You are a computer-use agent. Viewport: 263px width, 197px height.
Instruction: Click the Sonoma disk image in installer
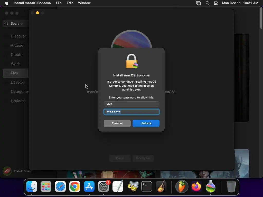pos(131,39)
